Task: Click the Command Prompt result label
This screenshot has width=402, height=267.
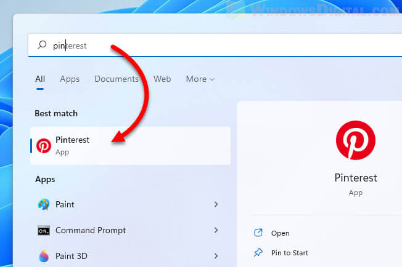Action: point(91,231)
